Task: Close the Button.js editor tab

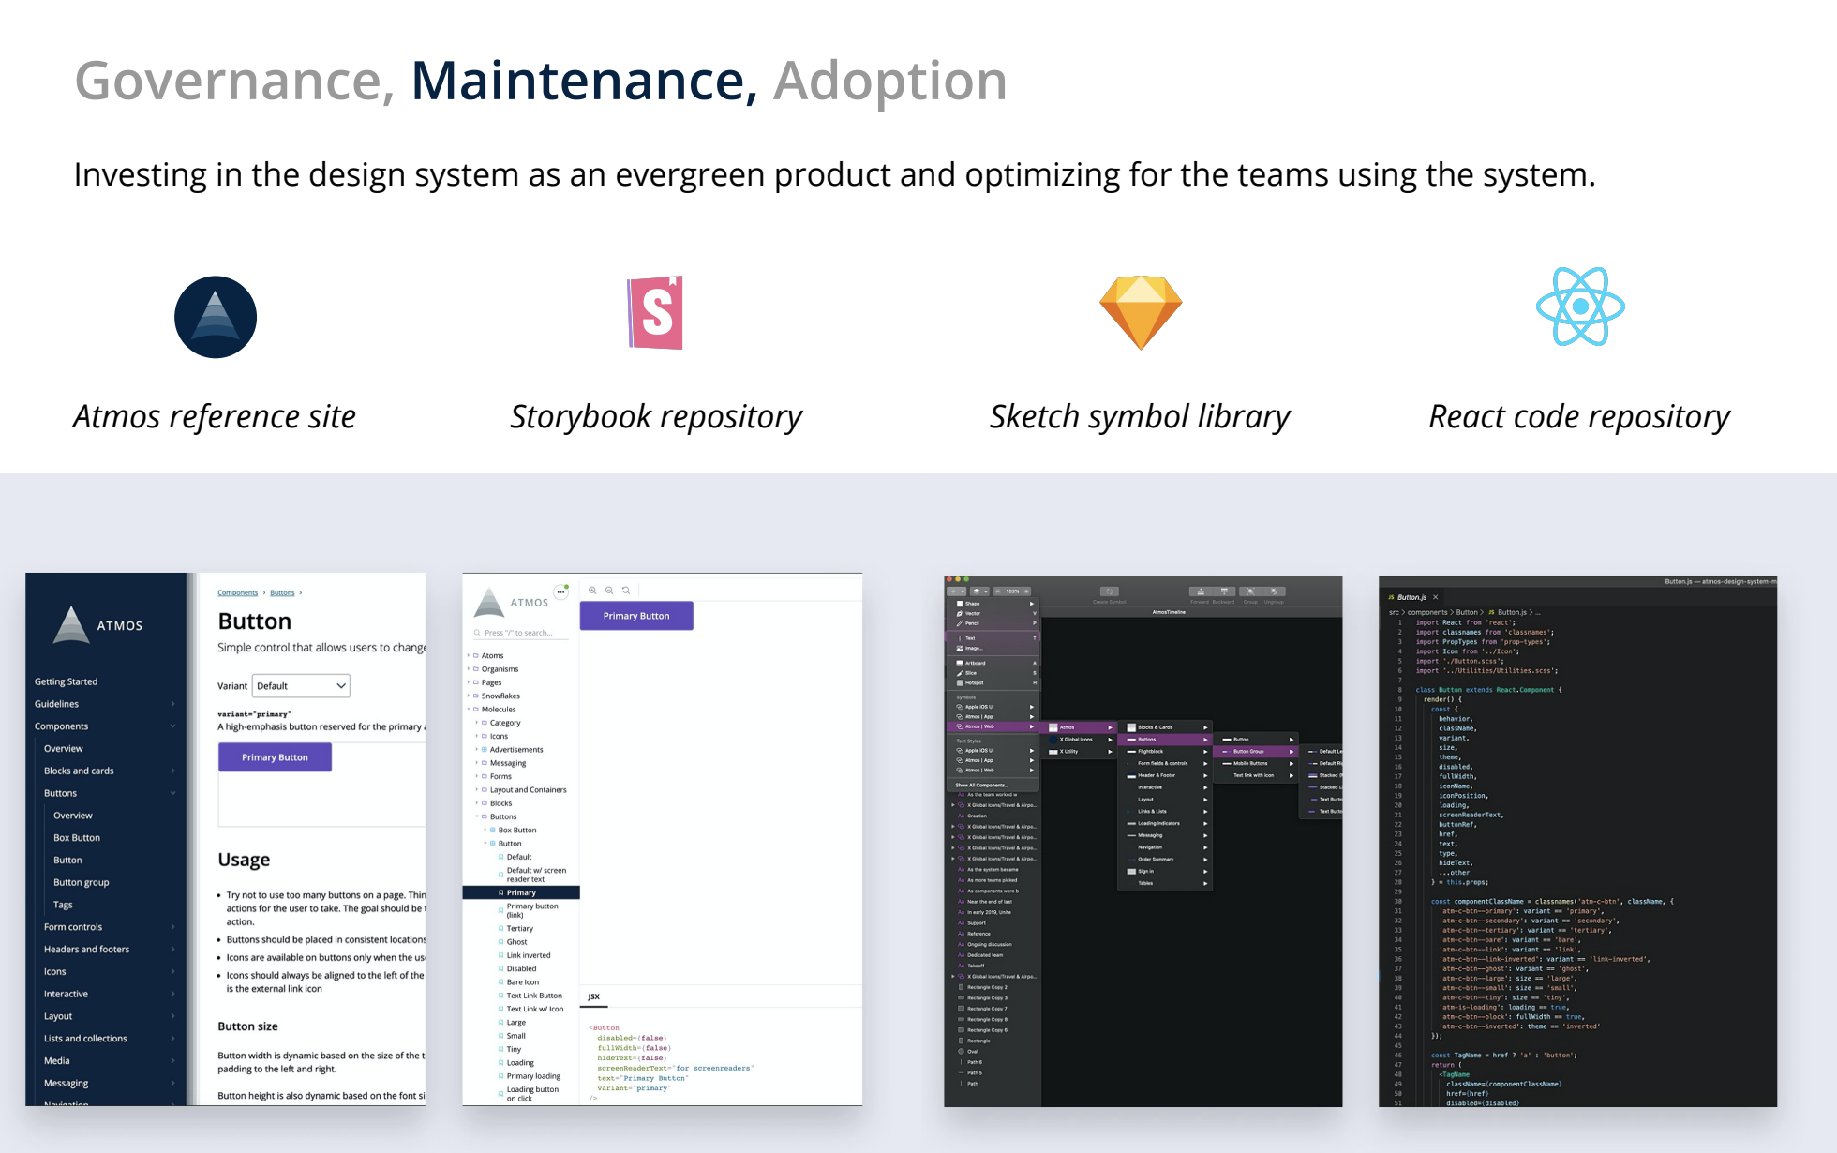Action: coord(1435,597)
